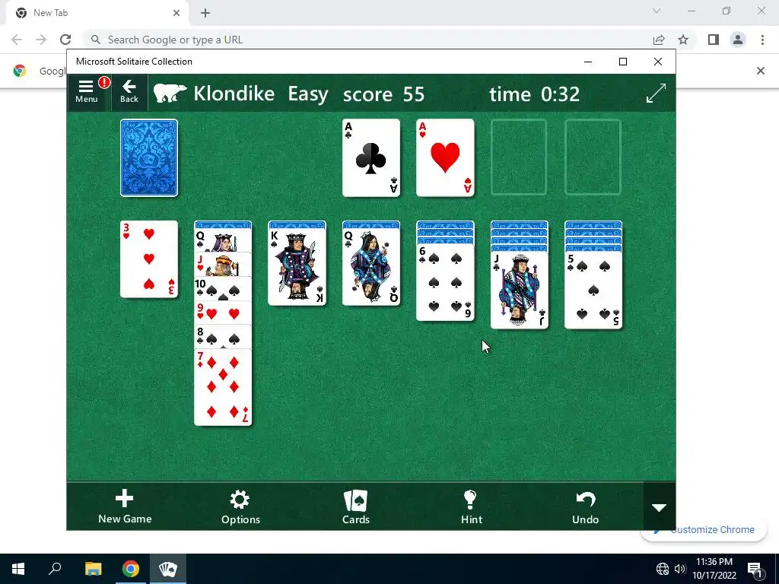Click the polar bear Klondike logo

click(170, 94)
